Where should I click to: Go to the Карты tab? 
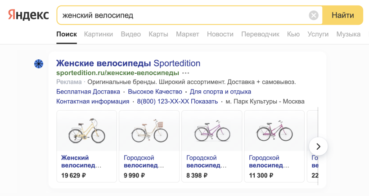point(158,34)
